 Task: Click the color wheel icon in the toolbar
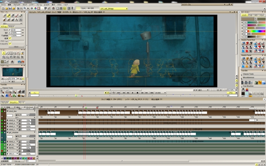click(35, 8)
